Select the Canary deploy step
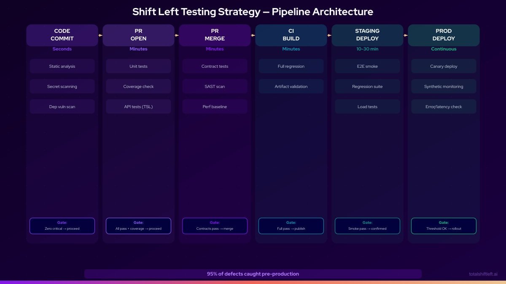 [444, 66]
